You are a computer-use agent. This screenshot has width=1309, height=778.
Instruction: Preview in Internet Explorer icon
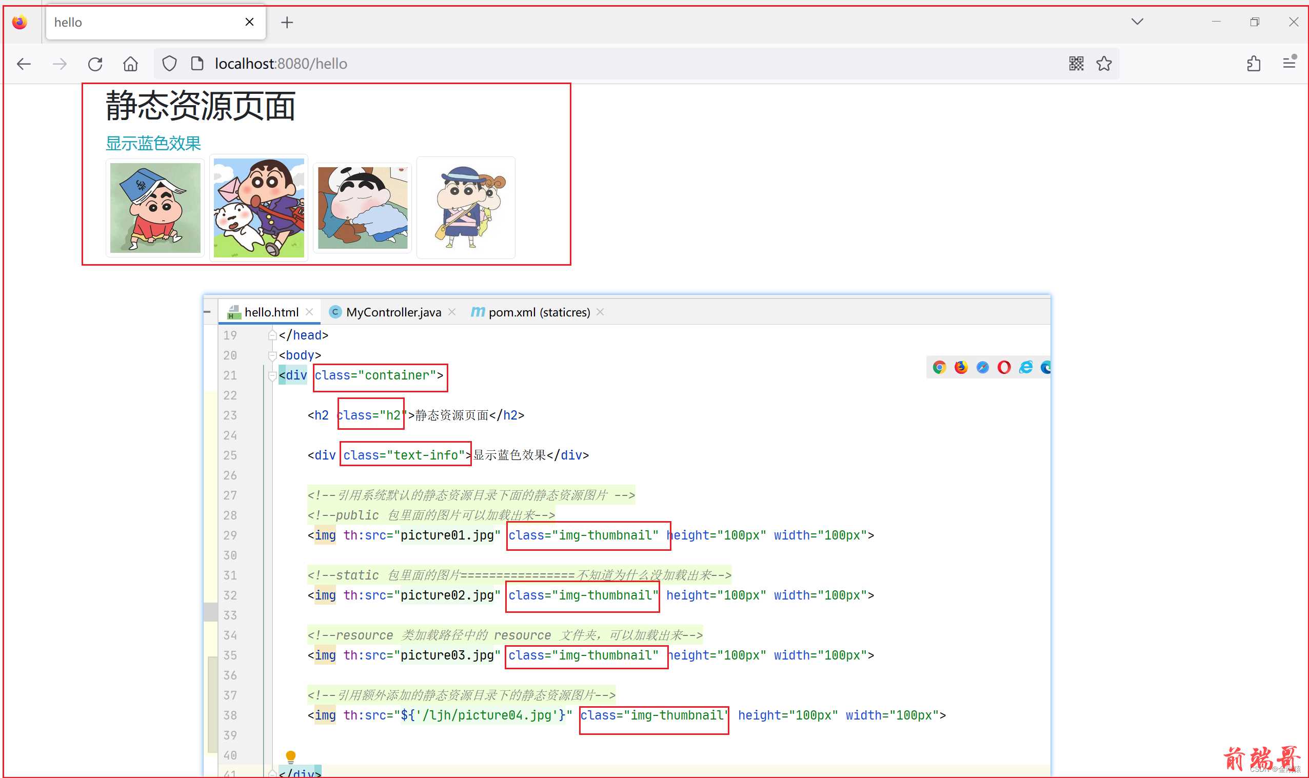(1026, 368)
